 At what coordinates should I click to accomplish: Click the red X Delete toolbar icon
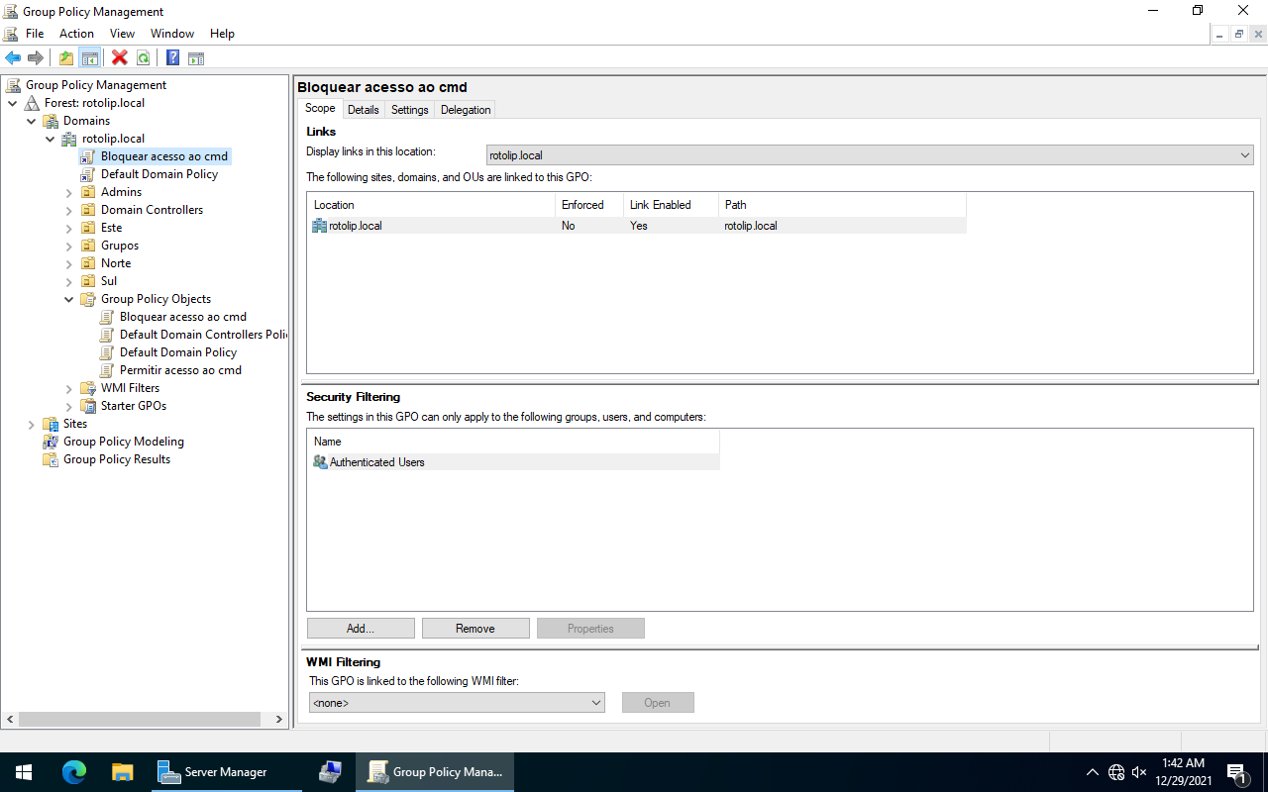(x=120, y=58)
